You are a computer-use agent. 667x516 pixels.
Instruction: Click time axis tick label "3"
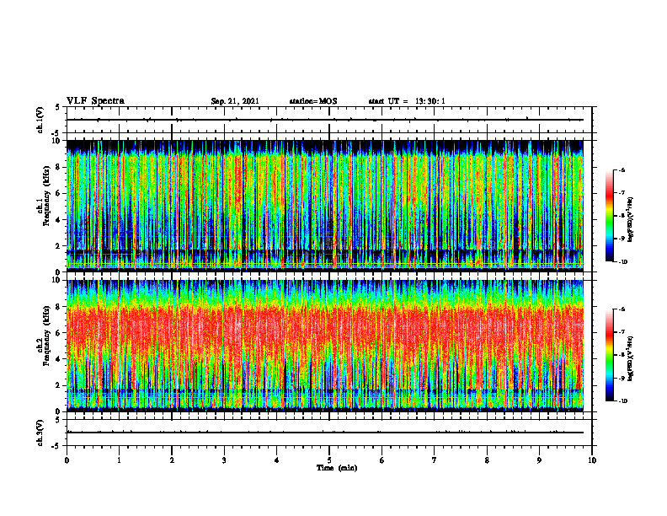tap(224, 460)
